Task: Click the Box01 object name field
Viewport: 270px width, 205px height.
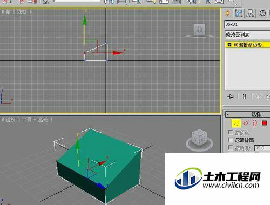Action: (x=247, y=24)
